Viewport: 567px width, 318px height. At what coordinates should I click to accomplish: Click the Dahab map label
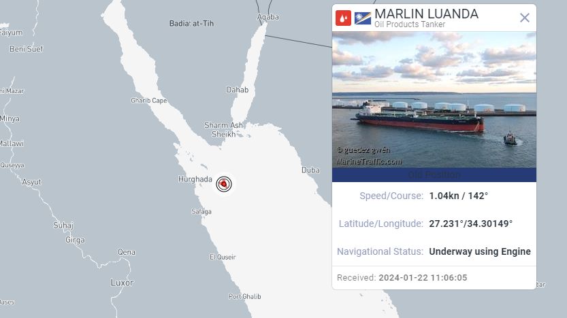tap(237, 90)
